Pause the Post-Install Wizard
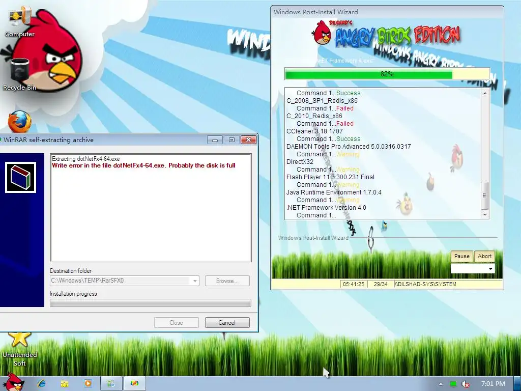This screenshot has height=391, width=521. point(462,257)
